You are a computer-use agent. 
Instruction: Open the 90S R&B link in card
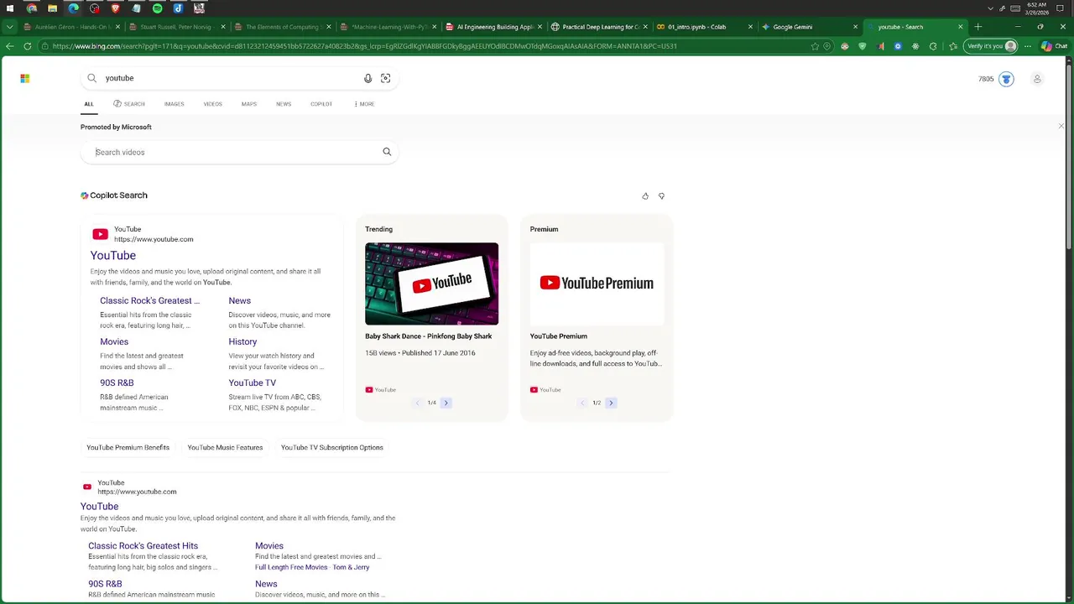click(x=117, y=383)
